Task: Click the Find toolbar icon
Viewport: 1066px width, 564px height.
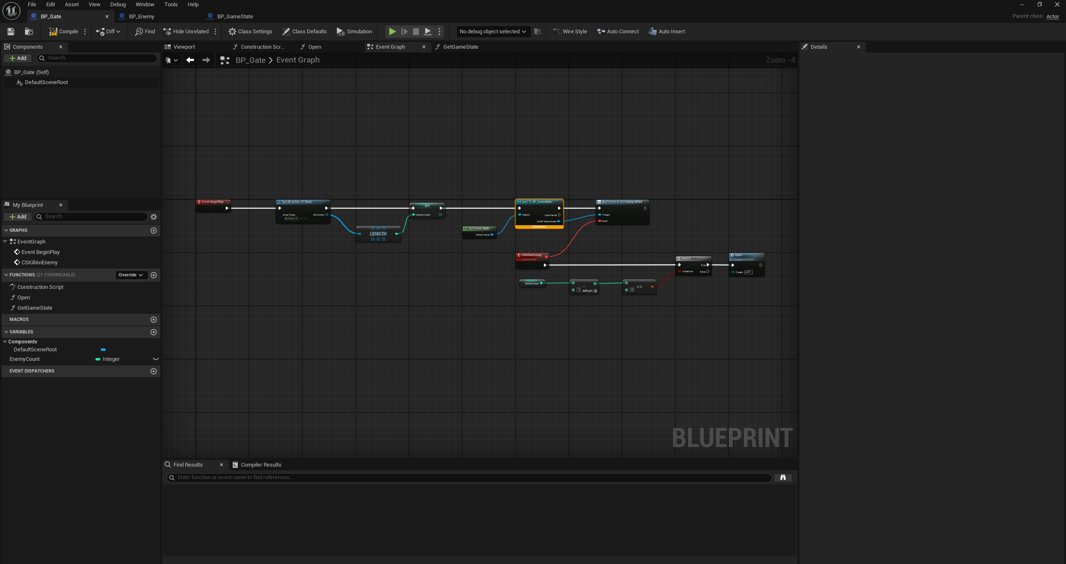Action: click(x=139, y=32)
